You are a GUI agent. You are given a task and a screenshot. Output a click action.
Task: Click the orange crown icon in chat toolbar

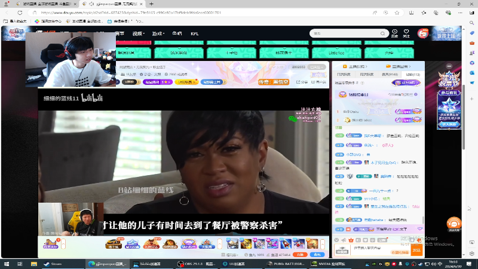click(x=351, y=240)
